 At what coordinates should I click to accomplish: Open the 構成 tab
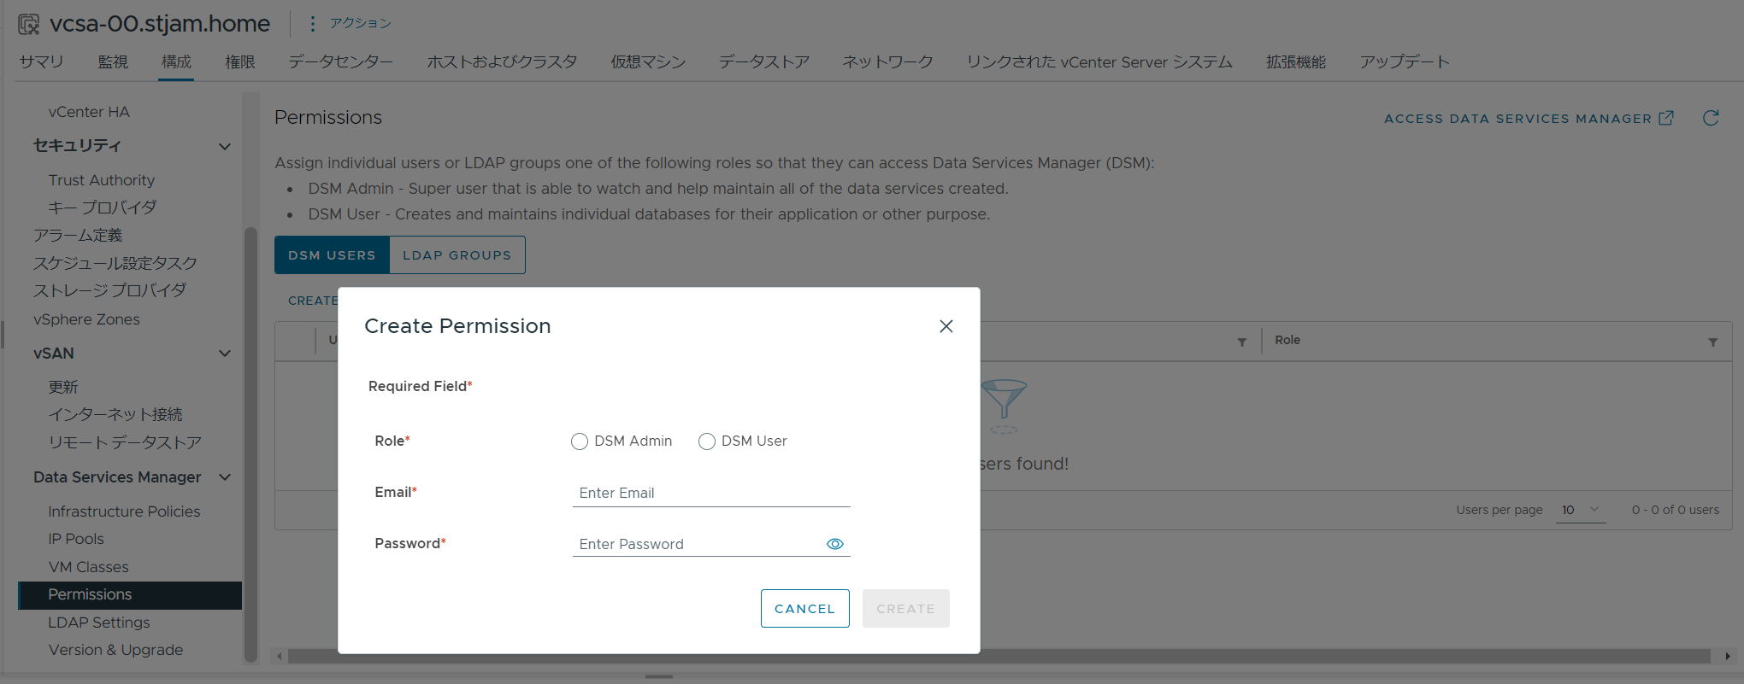tap(176, 61)
